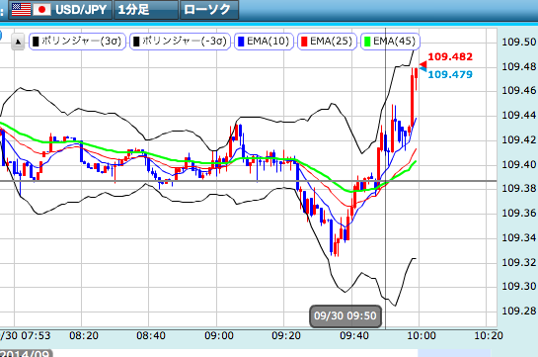Toggle the ボリンジャー(3σ) indicator legend
538x357 pixels.
(78, 42)
